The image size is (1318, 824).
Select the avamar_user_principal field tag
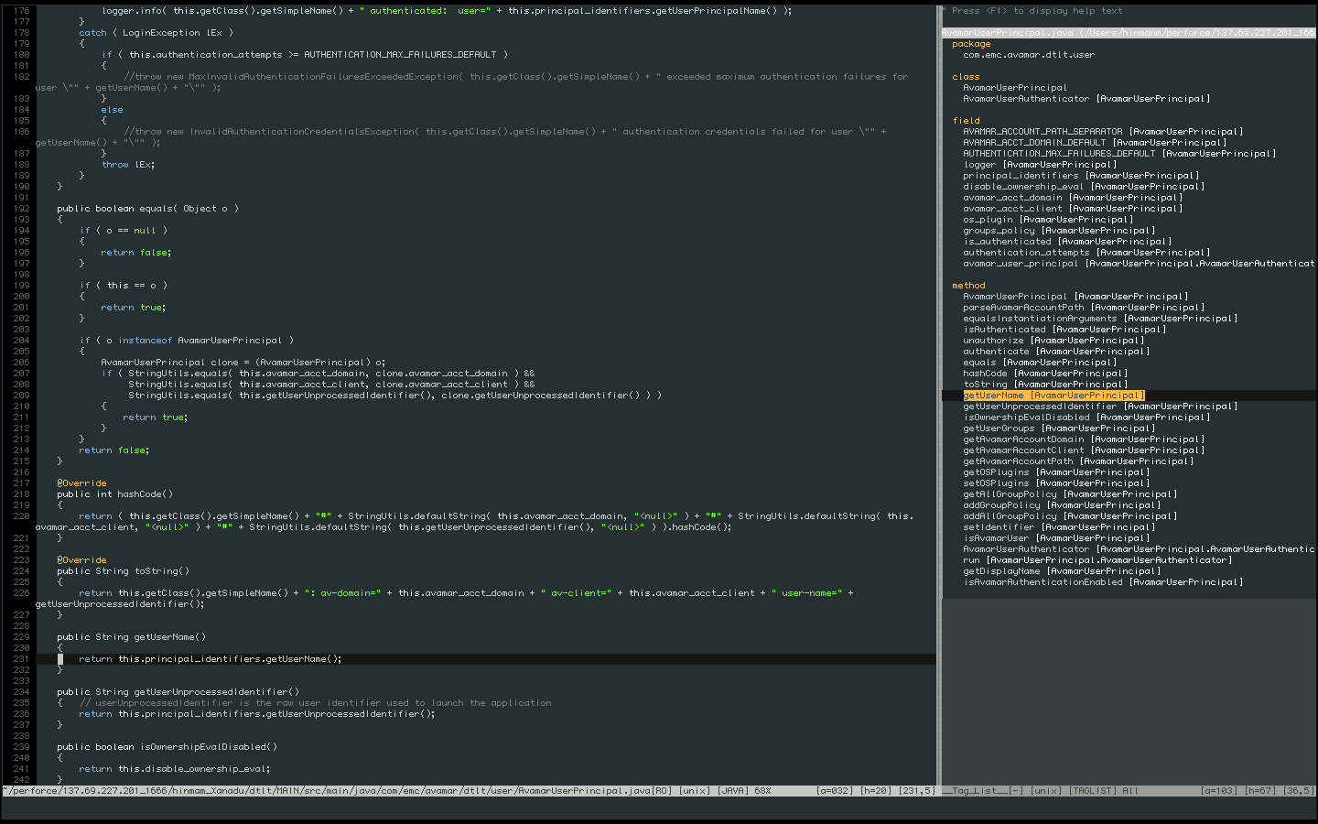[x=1139, y=264]
